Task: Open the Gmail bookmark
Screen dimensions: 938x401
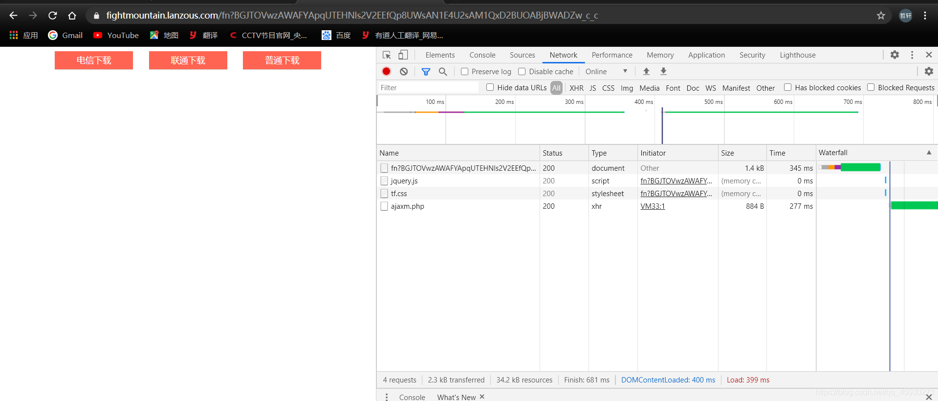Action: click(65, 35)
